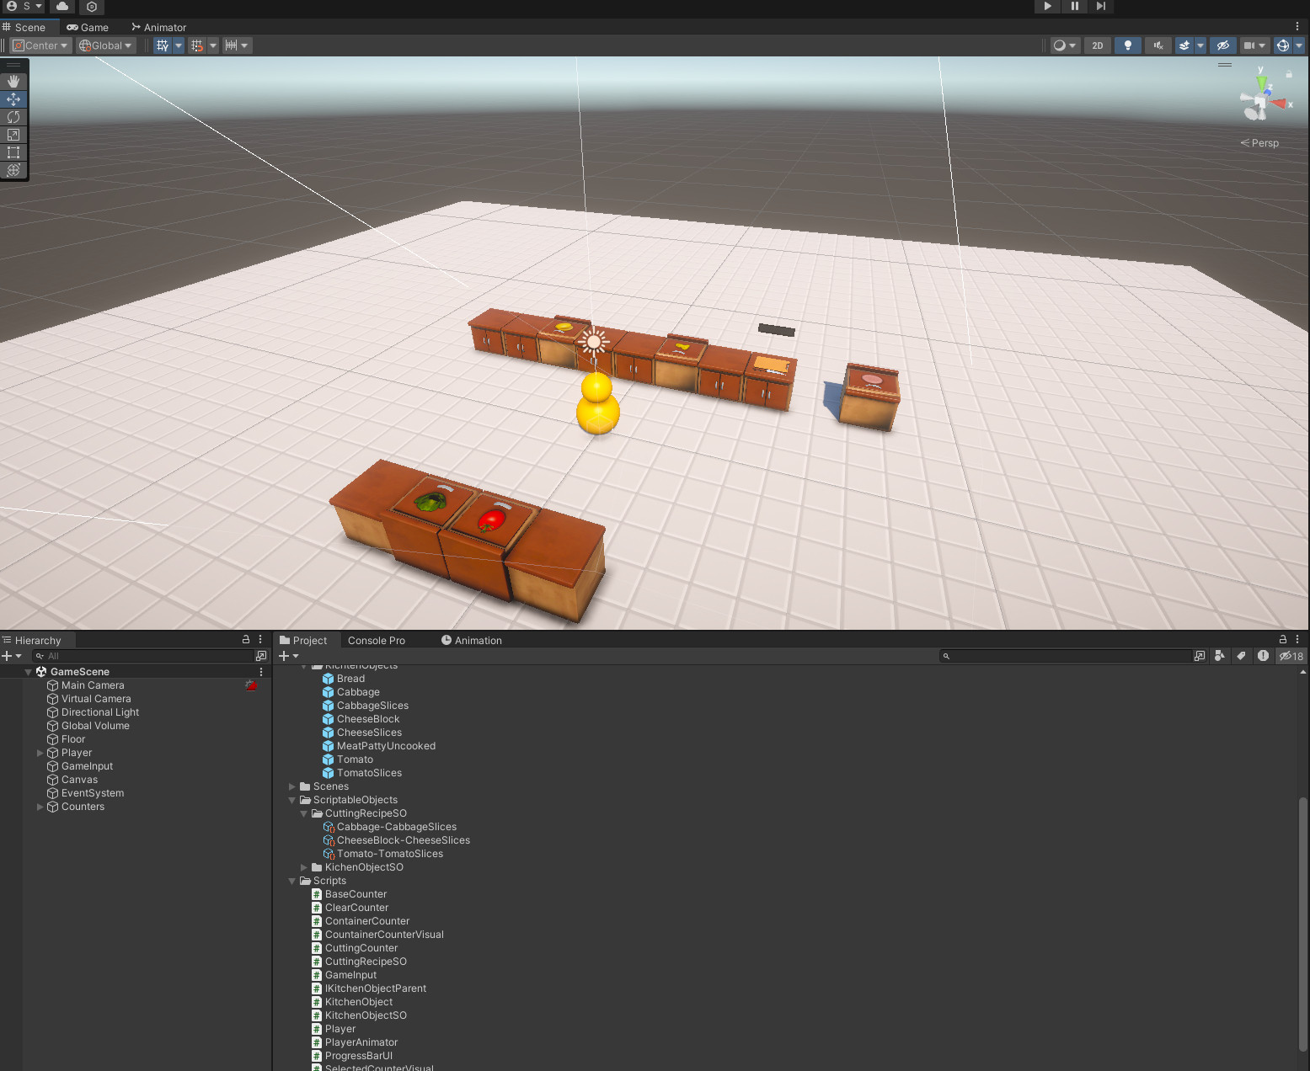Viewport: 1310px width, 1071px height.
Task: Collapse the ScriptableObjects folder
Action: (292, 800)
